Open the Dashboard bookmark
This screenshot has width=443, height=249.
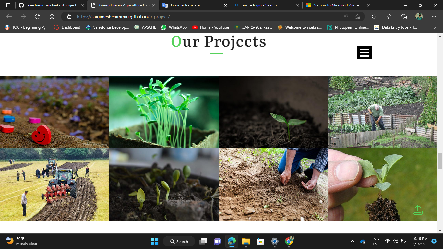point(67,27)
